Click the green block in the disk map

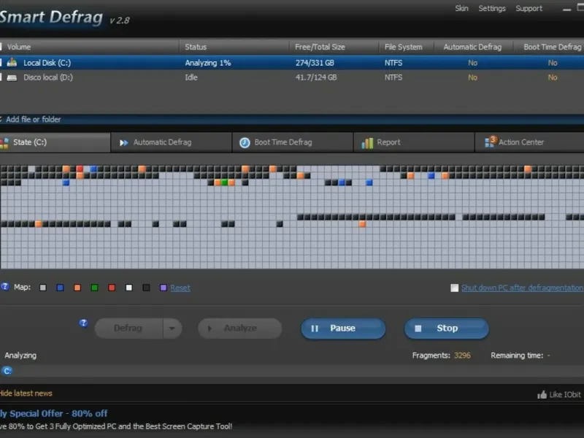pos(224,182)
